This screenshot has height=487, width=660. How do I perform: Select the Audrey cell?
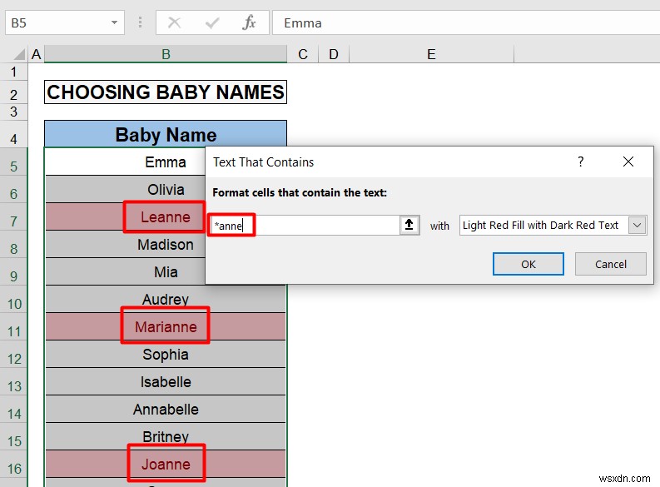click(166, 299)
